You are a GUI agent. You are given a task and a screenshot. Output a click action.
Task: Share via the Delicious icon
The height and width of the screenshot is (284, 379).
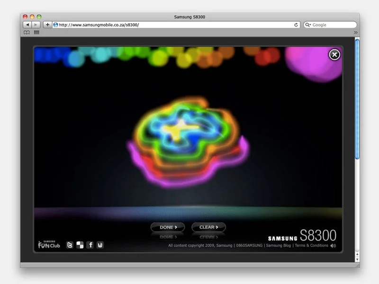pos(80,245)
